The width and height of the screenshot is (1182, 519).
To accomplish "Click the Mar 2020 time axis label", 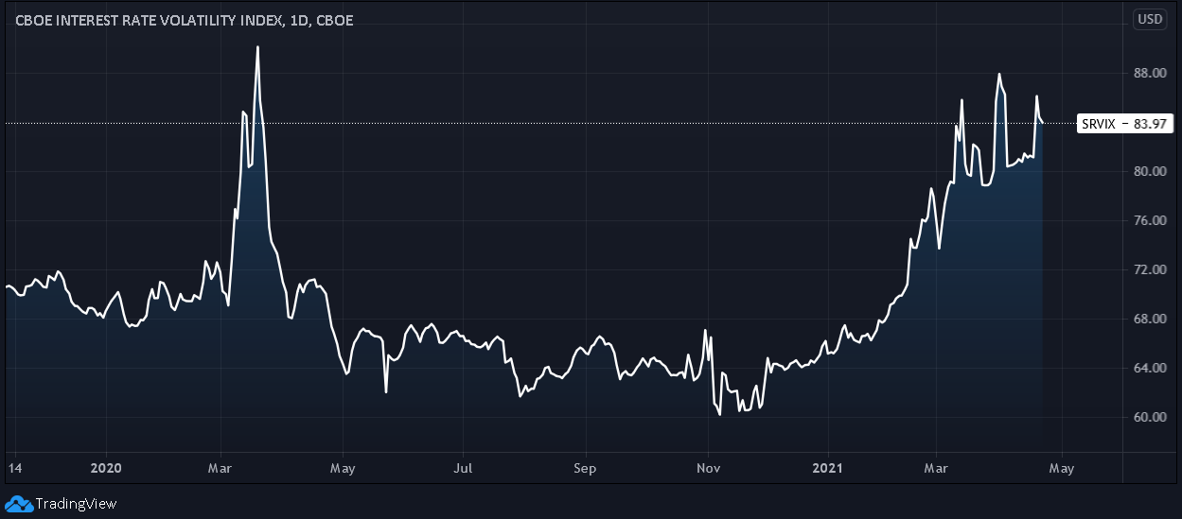I will [221, 467].
